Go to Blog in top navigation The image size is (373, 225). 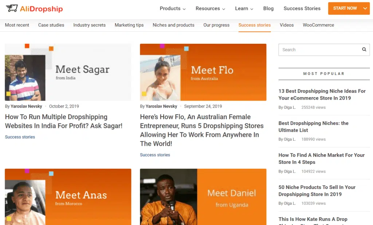tap(268, 8)
